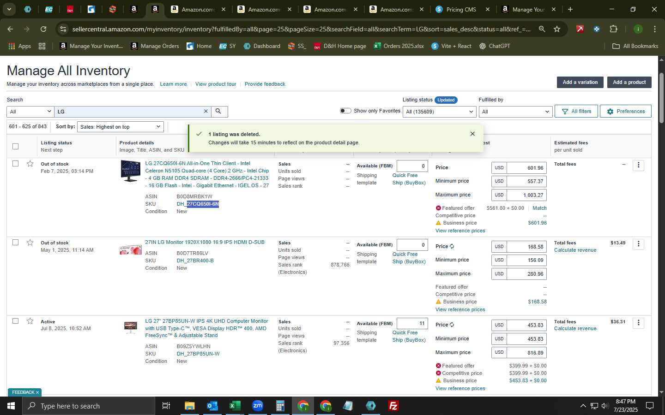Dismiss the listing deleted notification
665x415 pixels.
pos(472,134)
